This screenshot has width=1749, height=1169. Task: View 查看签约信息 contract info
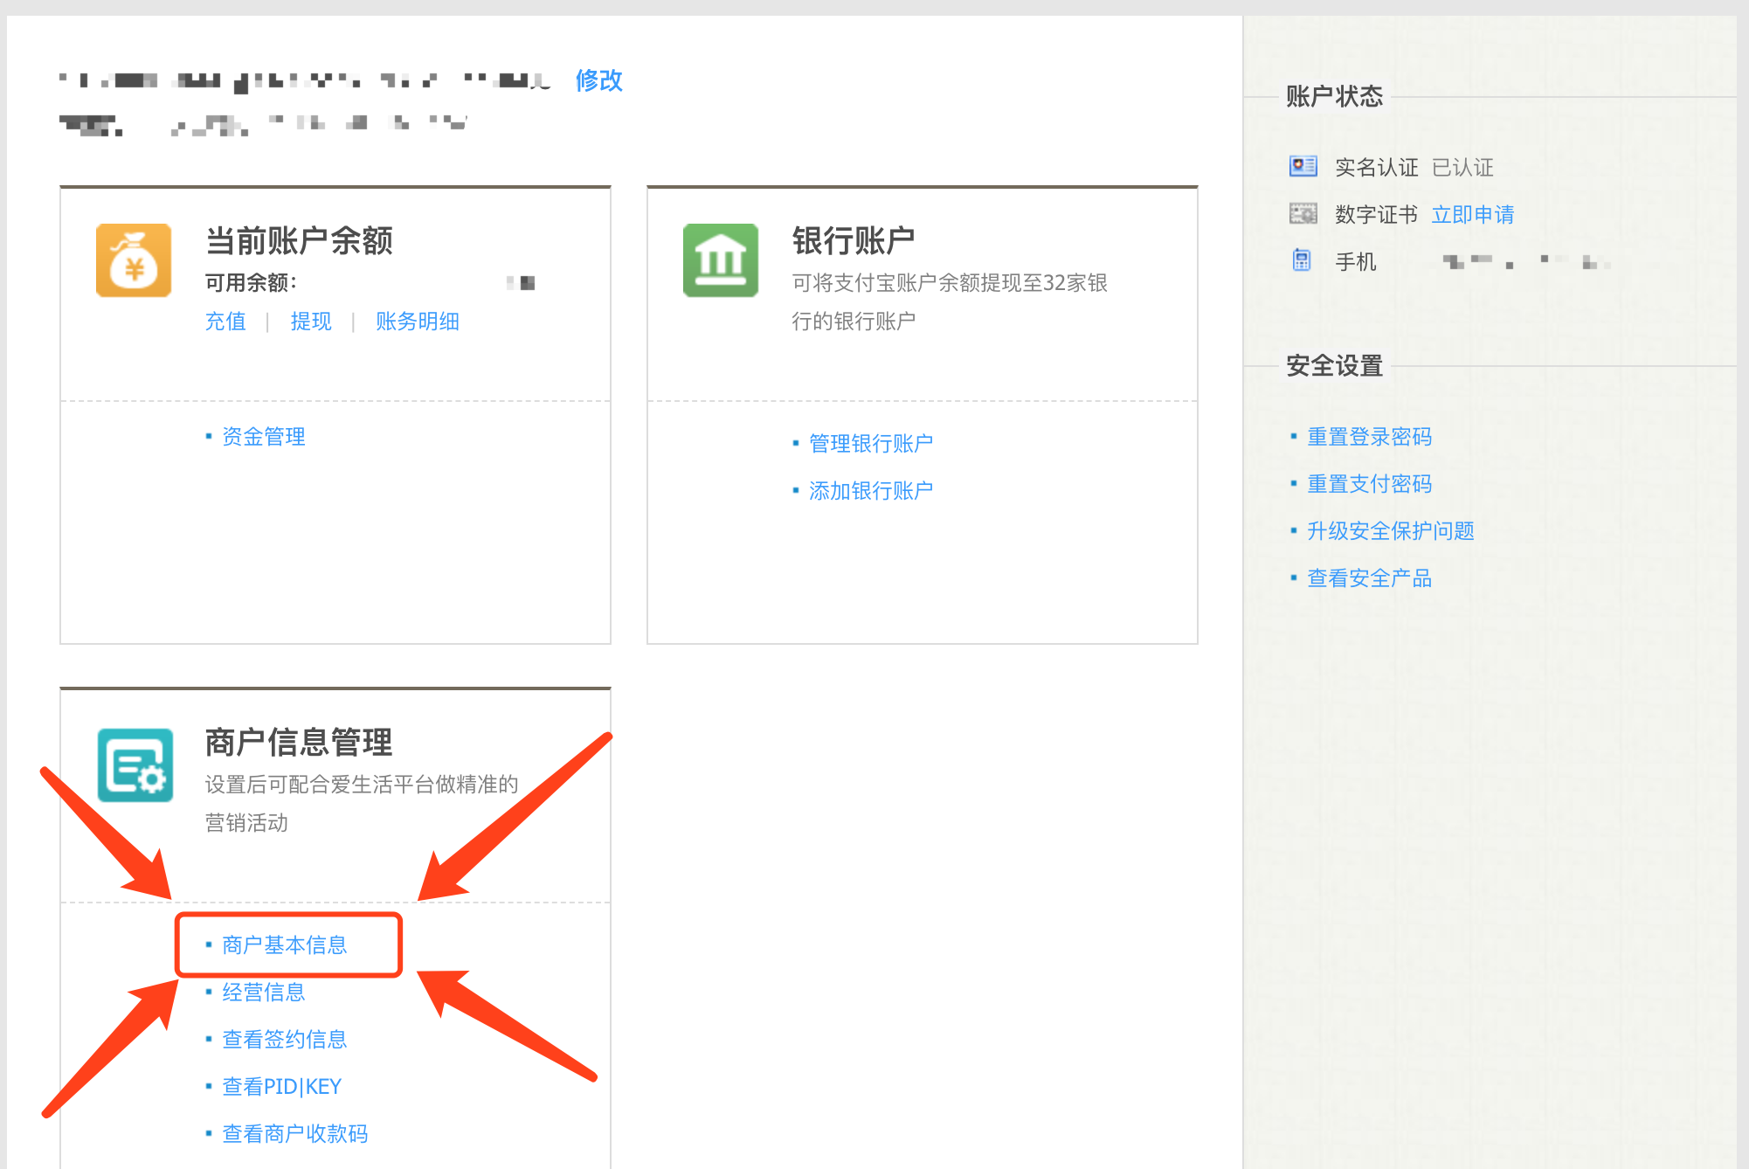[284, 1040]
